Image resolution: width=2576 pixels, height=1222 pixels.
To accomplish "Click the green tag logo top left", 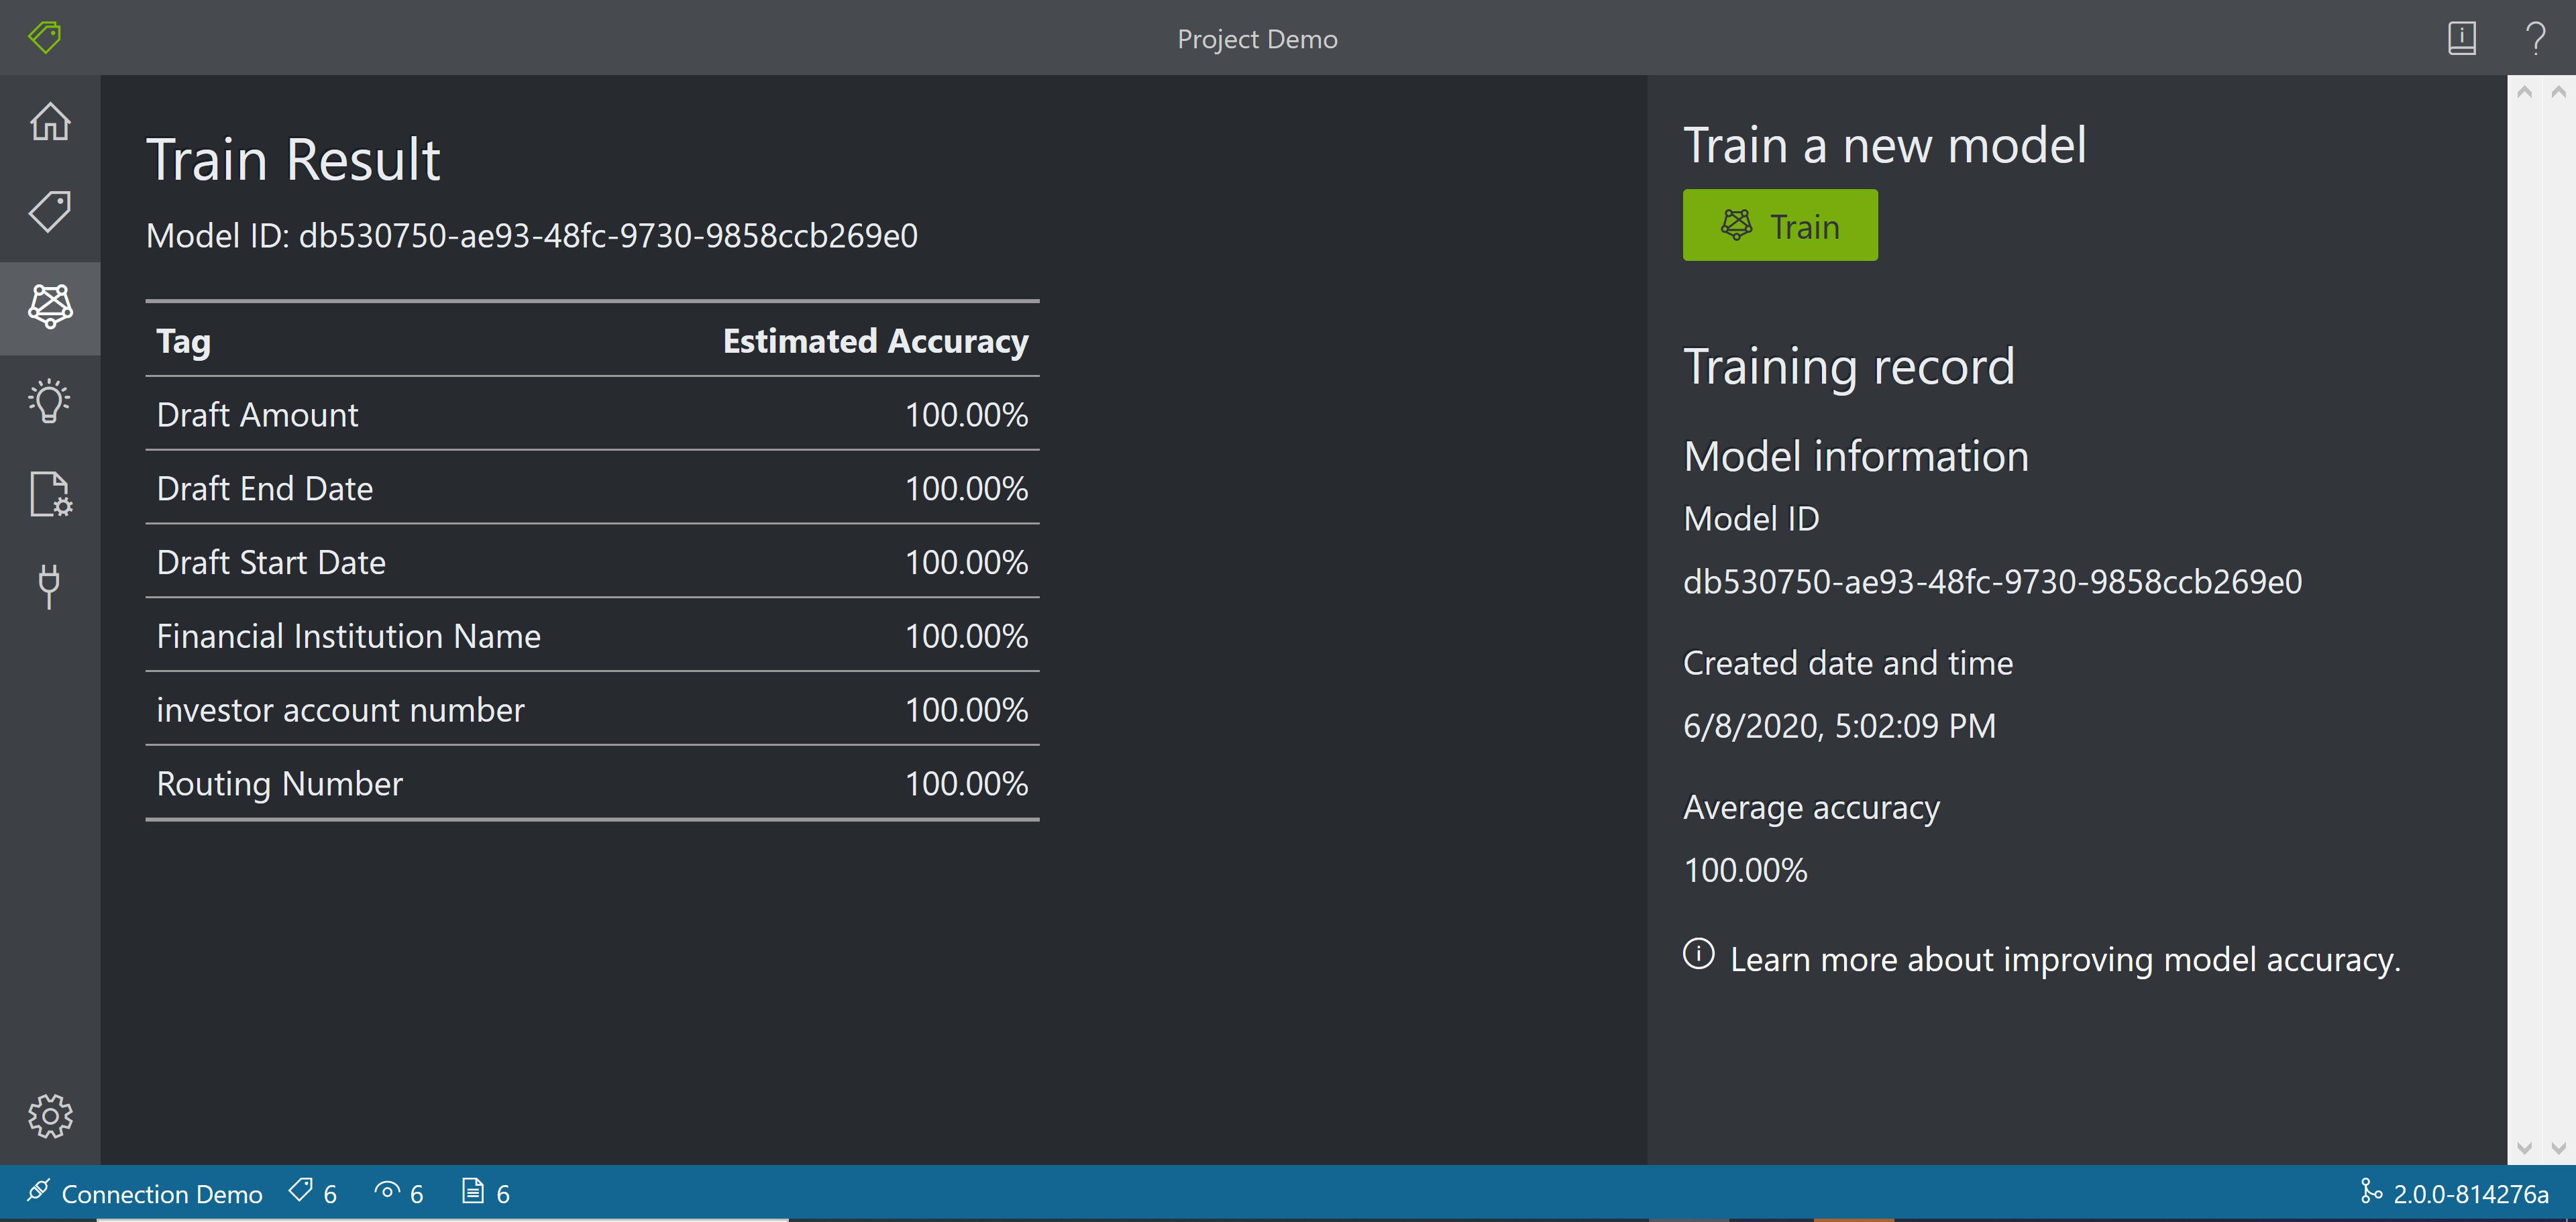I will pyautogui.click(x=44, y=38).
